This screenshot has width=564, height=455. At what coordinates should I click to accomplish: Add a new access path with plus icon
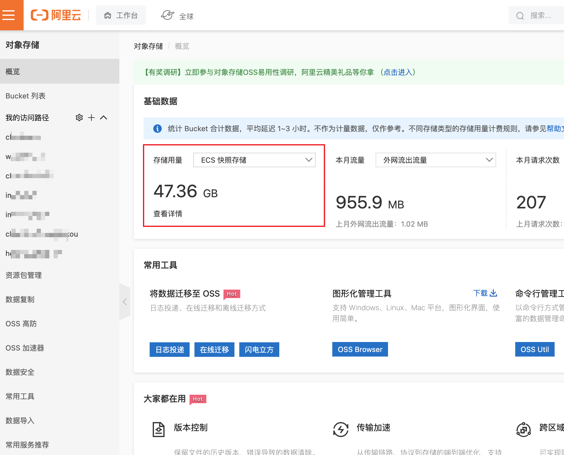coord(91,118)
